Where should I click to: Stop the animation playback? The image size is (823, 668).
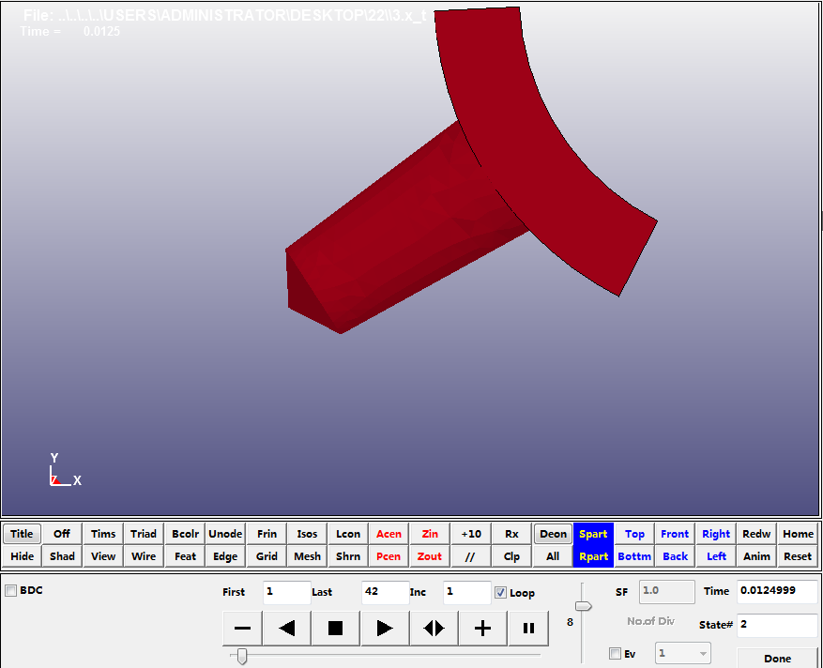[335, 628]
